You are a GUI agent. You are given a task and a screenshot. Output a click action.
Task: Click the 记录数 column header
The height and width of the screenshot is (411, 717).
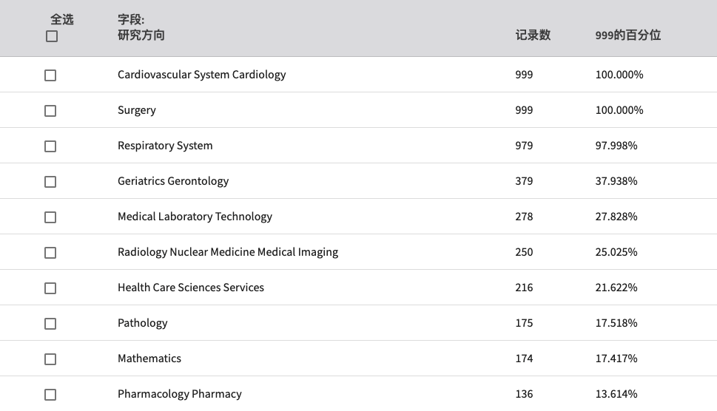(533, 35)
